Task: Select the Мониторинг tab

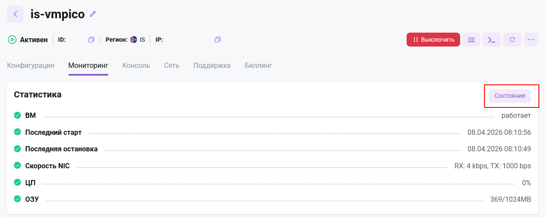Action: [88, 66]
